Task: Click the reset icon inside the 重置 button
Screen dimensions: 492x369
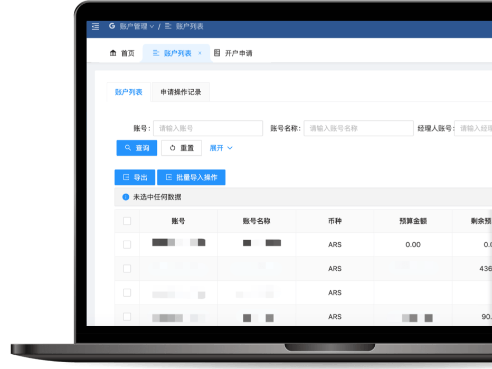Action: (173, 148)
